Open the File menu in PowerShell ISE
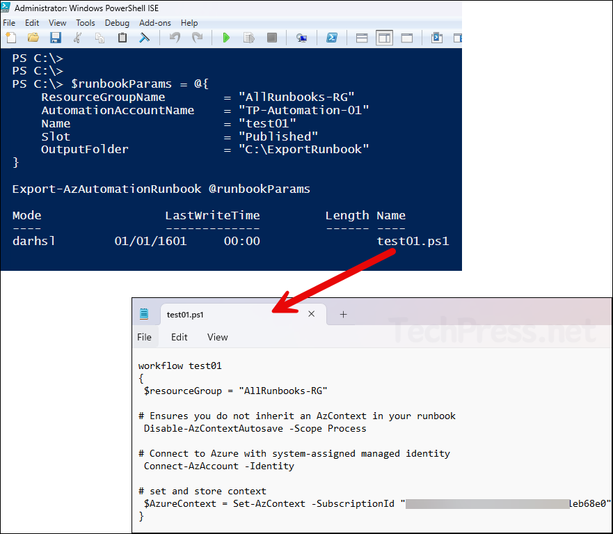 [9, 23]
